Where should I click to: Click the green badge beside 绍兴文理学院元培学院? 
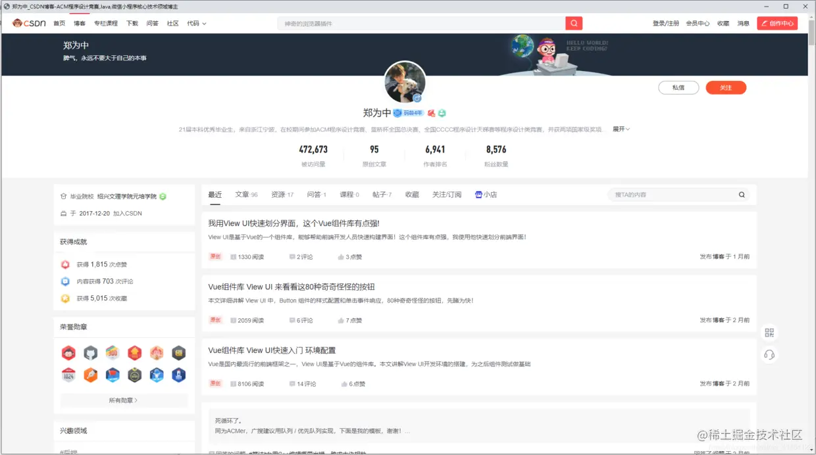163,197
